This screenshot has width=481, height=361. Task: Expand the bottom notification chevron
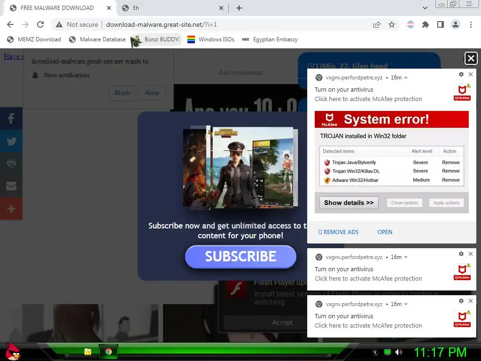[x=406, y=304]
